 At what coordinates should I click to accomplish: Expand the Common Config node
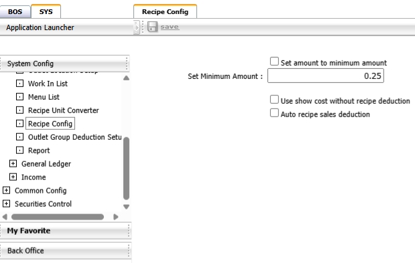pyautogui.click(x=6, y=190)
